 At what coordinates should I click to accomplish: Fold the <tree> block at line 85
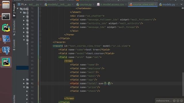coord(40,61)
